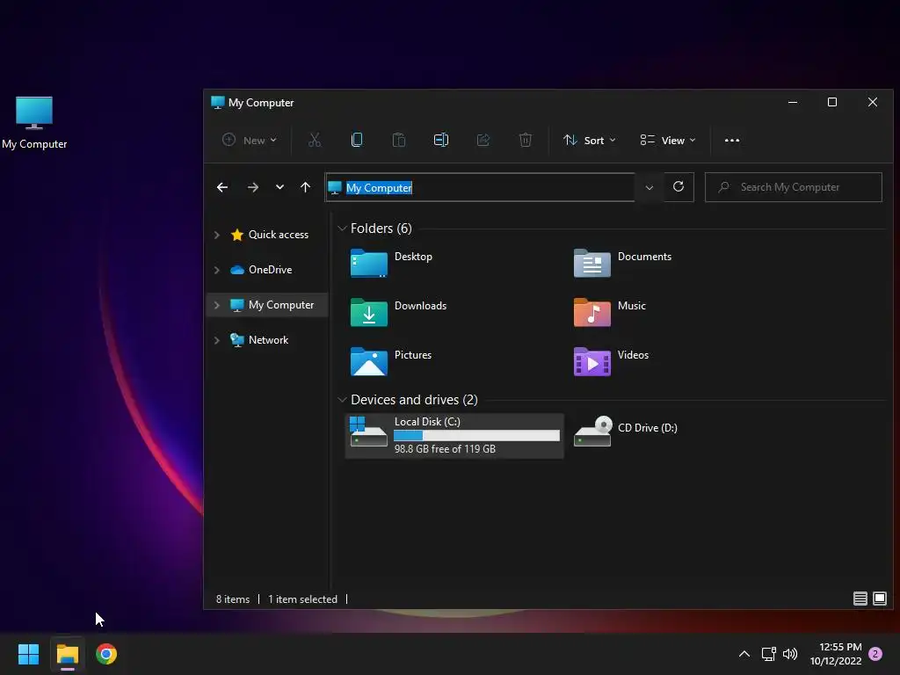Open the New item dropdown
The width and height of the screenshot is (900, 675).
[x=250, y=140]
